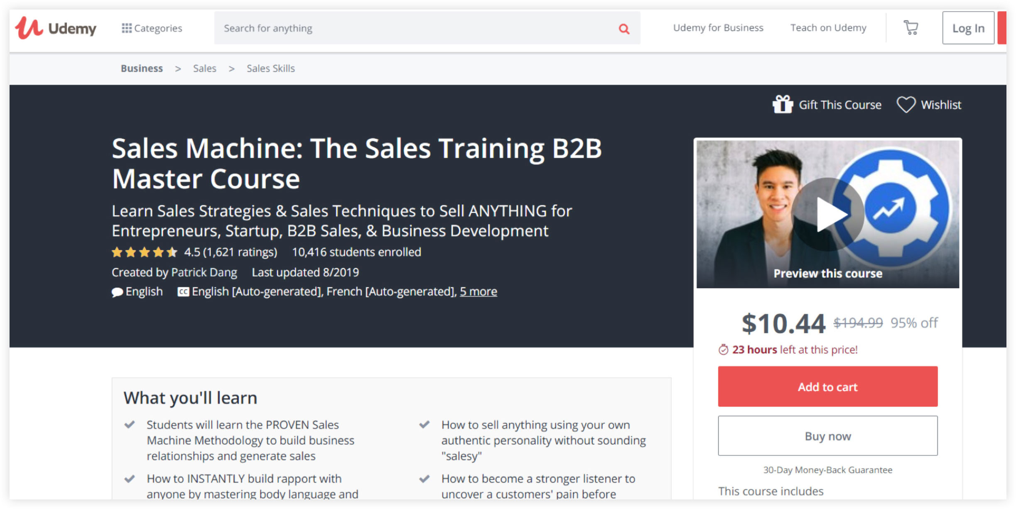Click the This course includes heading
This screenshot has height=509, width=1016.
771,492
